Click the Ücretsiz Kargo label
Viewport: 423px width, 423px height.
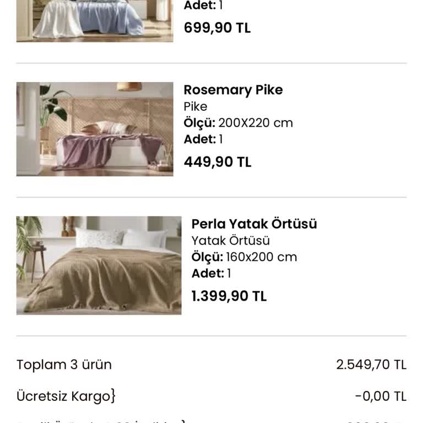(66, 396)
